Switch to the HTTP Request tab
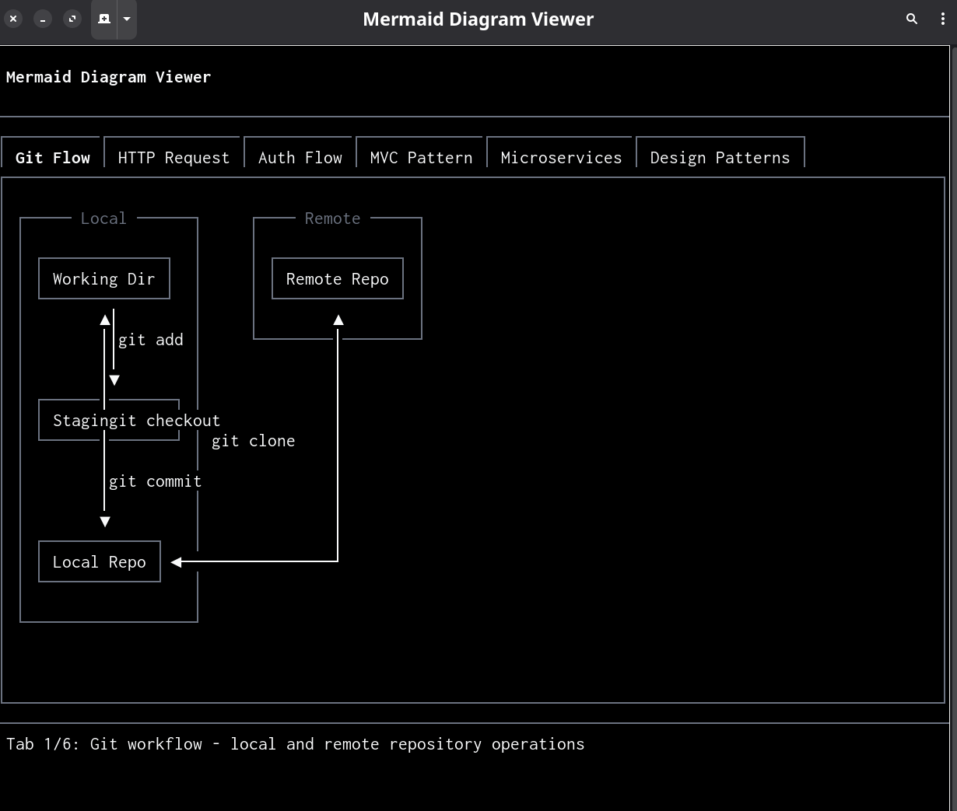957x811 pixels. click(174, 158)
